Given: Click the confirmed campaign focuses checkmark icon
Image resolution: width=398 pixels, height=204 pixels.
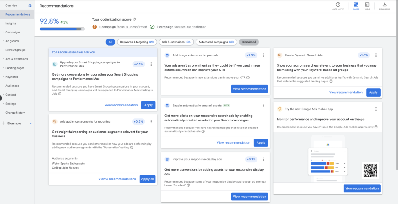Looking at the screenshot, I should point(152,27).
